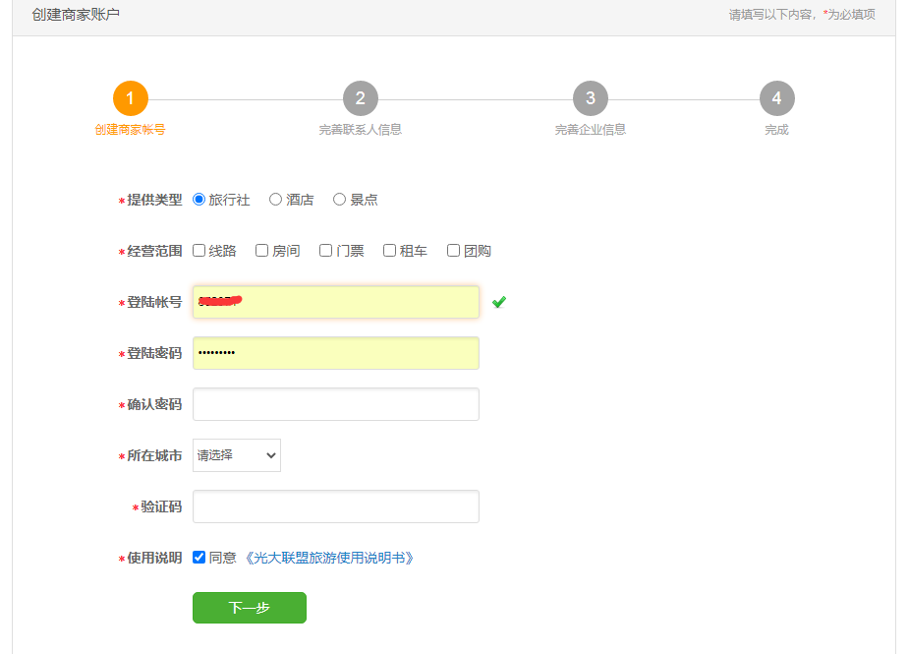Click the step 2 完善联系人信息 circle
The width and height of the screenshot is (909, 654).
pyautogui.click(x=360, y=98)
